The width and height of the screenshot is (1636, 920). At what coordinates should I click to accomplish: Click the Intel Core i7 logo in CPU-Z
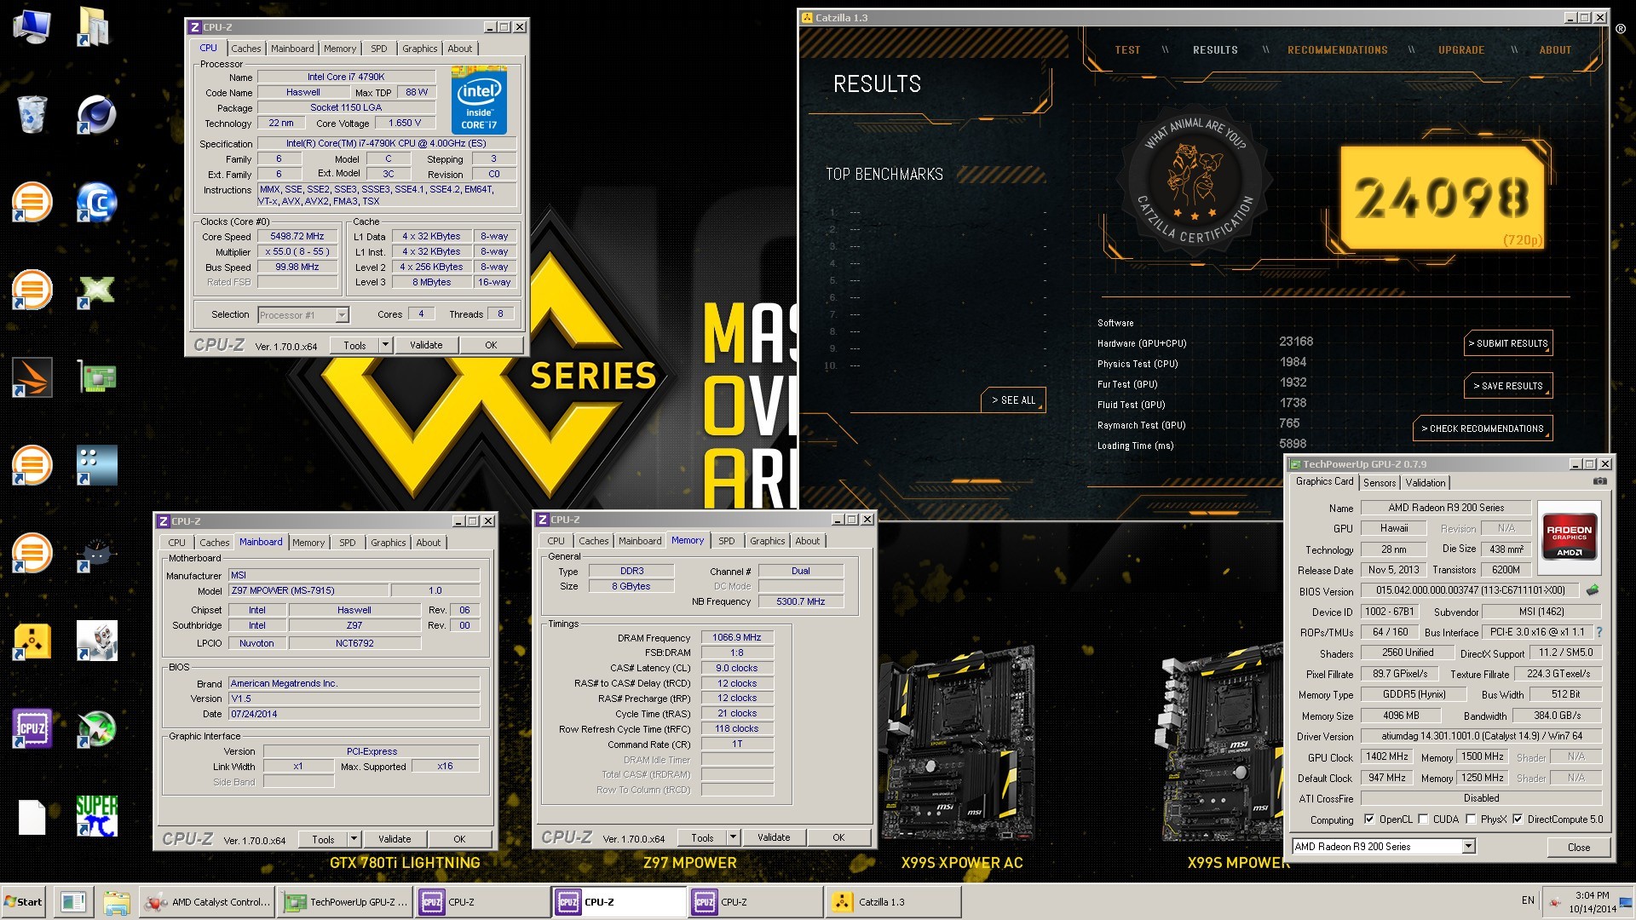click(479, 101)
